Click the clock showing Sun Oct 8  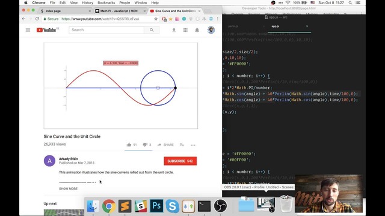tap(331, 2)
